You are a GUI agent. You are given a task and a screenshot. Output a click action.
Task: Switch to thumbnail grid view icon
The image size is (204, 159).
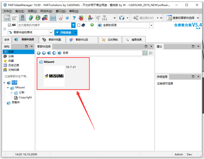point(145,53)
